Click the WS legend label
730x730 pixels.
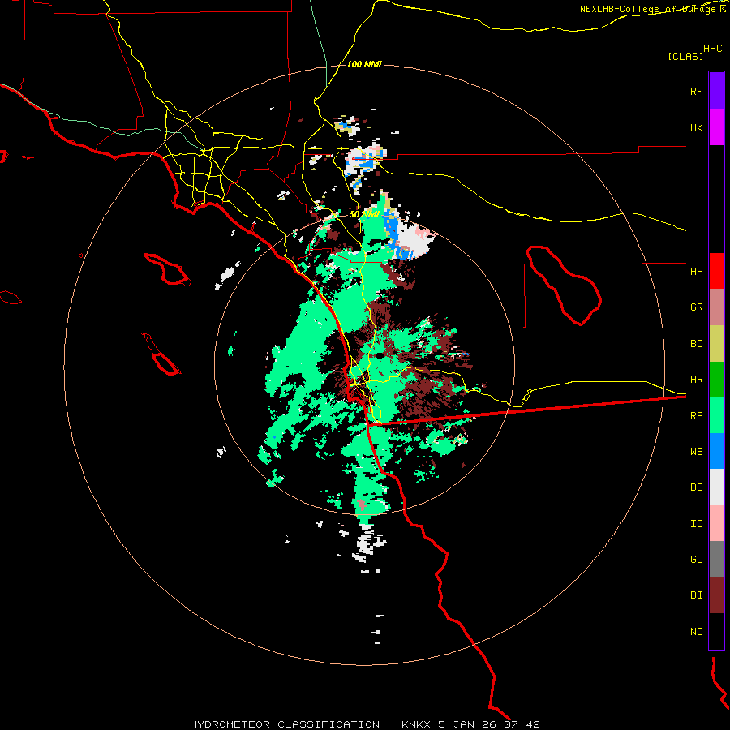[x=696, y=451]
